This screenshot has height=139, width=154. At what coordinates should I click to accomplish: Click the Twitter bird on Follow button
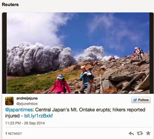coord(135,100)
